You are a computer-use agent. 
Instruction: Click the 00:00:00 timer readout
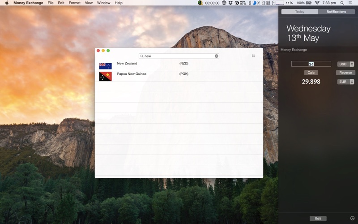212,3
